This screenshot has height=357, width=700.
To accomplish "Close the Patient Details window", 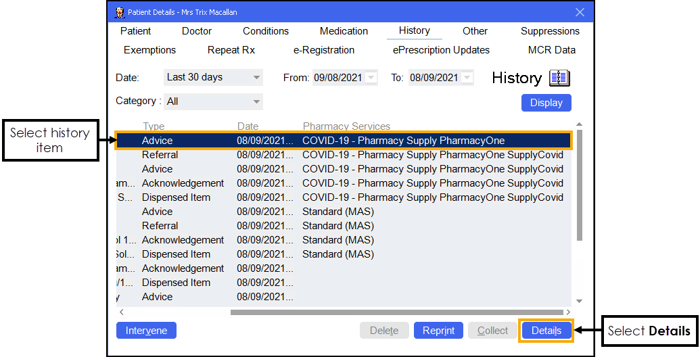I will tap(580, 12).
